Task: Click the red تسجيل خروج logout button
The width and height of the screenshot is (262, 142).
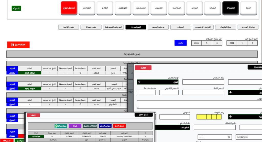Action: click(69, 8)
